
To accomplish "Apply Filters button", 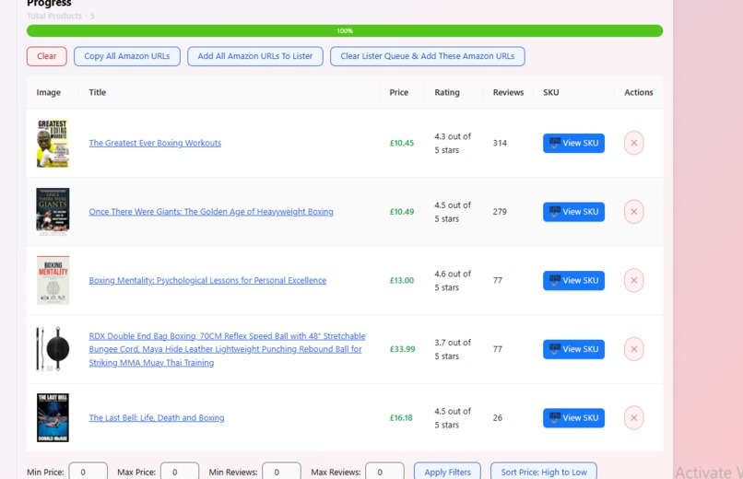I will 447,472.
